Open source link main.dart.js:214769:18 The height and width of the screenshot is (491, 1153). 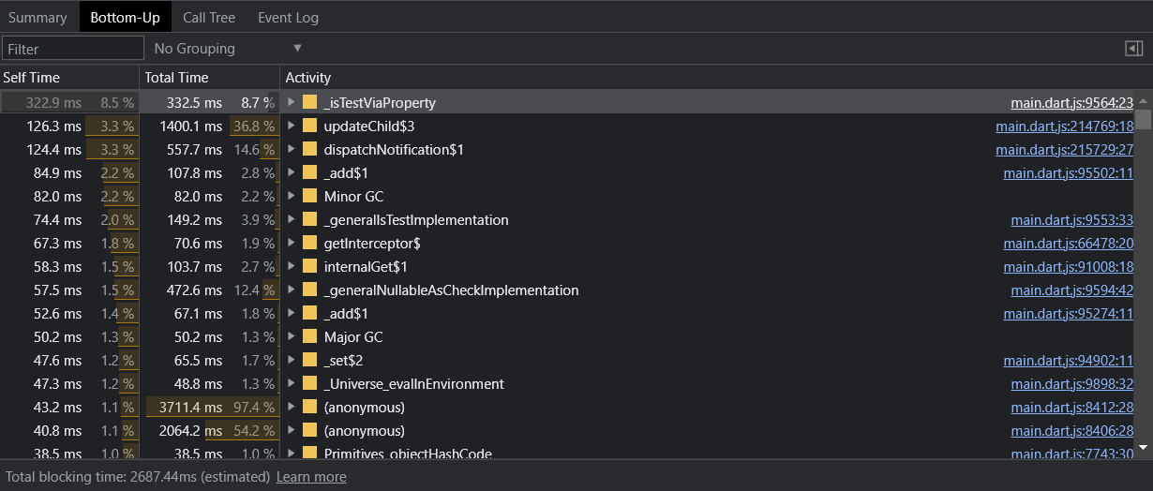point(1064,126)
